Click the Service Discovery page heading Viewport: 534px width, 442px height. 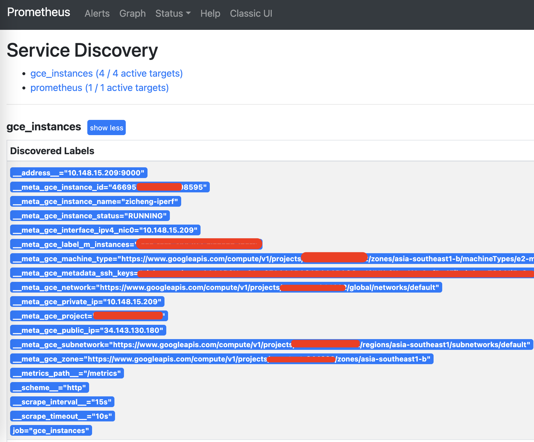pyautogui.click(x=82, y=50)
